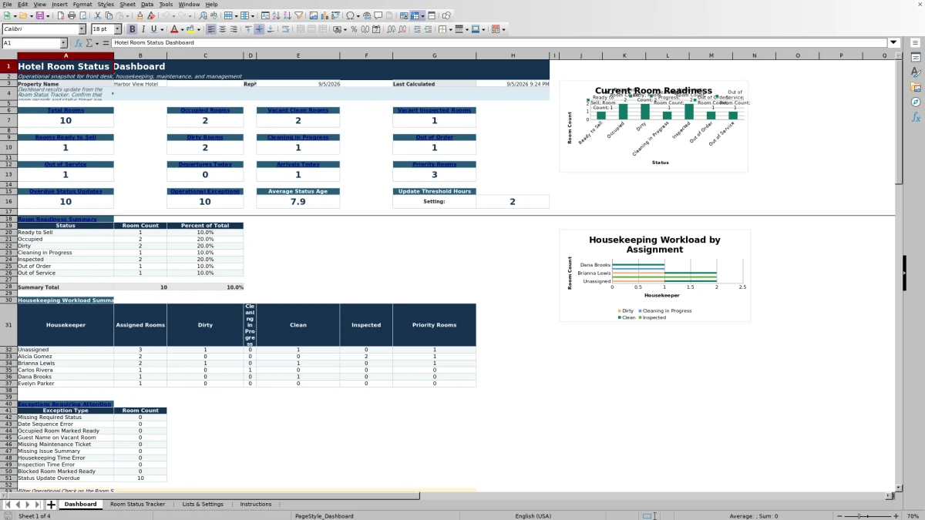Click the Insert Comment icon

[378, 15]
